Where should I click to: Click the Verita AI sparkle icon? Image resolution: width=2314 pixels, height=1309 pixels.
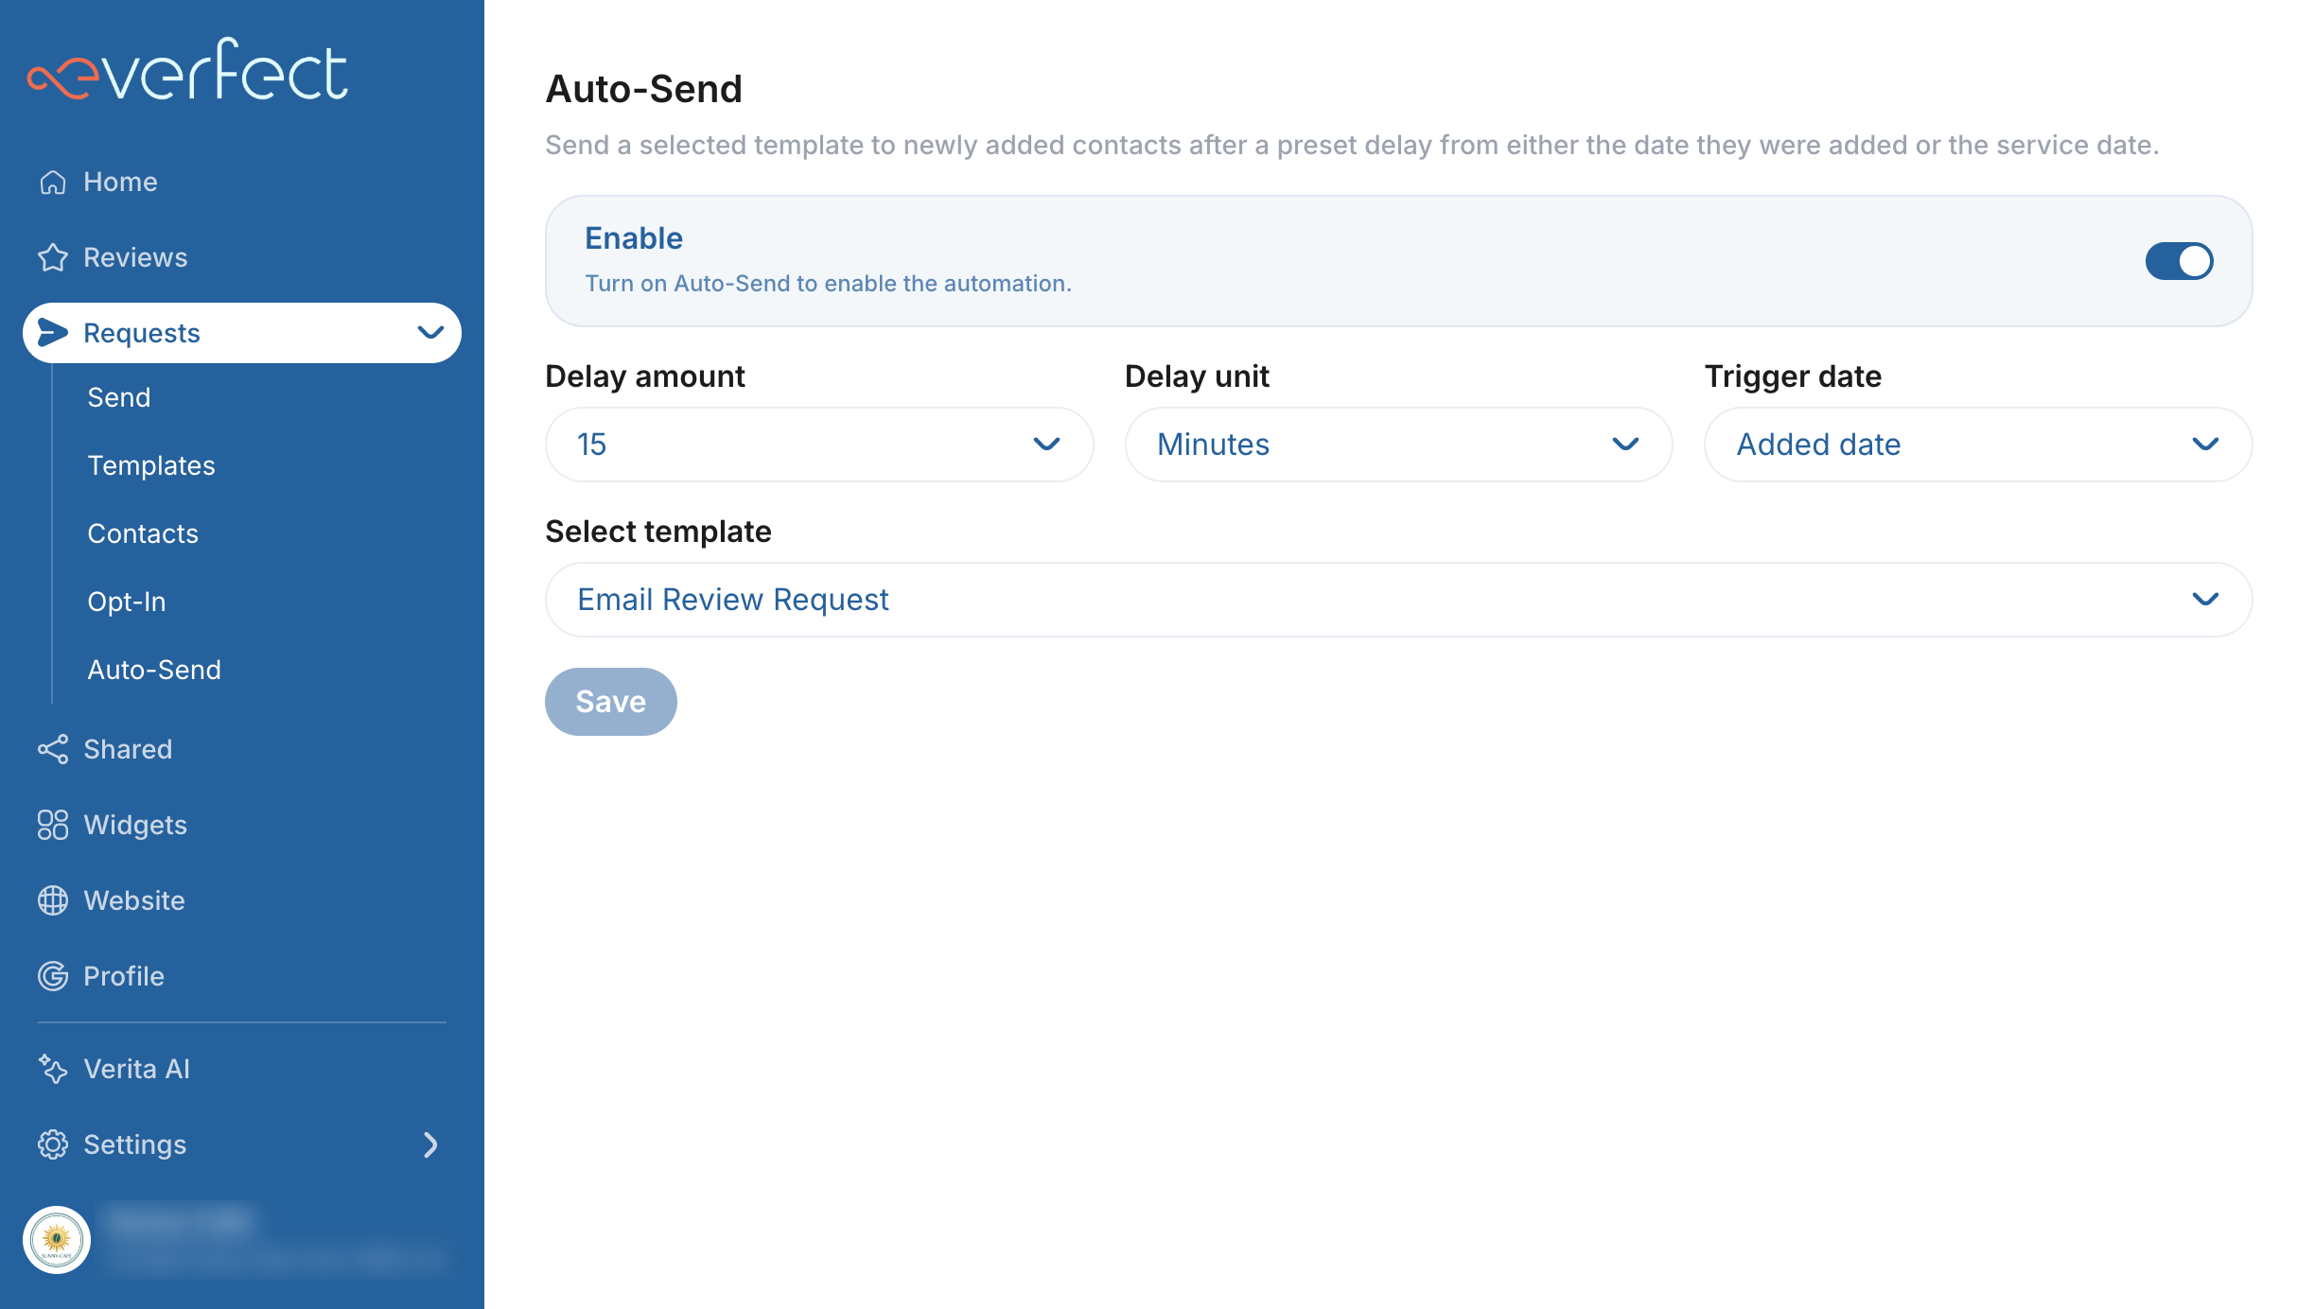click(x=53, y=1069)
